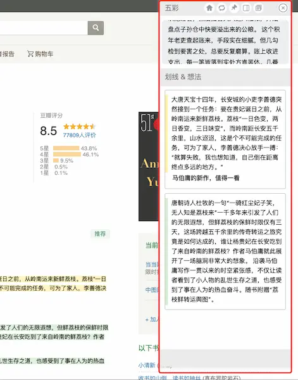Click the 3星 9.5% rating bar
This screenshot has width=298, height=380.
[x=57, y=161]
